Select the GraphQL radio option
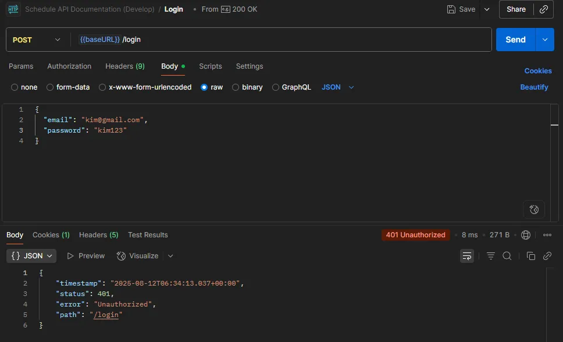This screenshot has width=563, height=342. coord(291,87)
